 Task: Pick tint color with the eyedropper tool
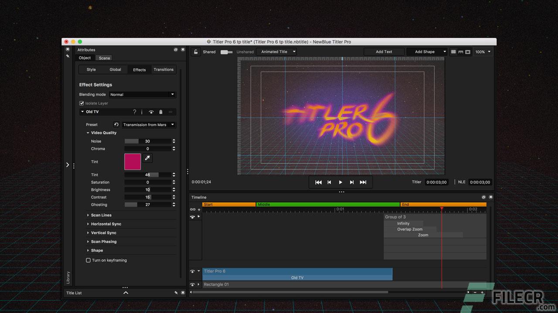tap(147, 158)
